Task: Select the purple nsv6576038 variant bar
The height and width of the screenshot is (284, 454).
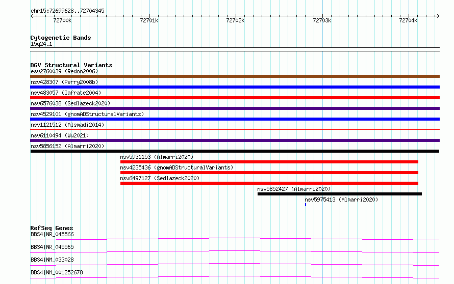Action: tap(235, 108)
